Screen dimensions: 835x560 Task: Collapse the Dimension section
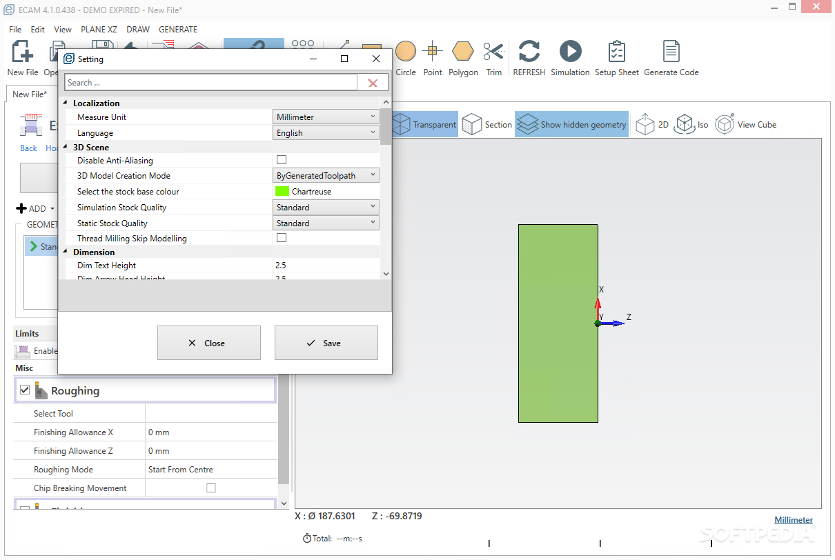click(x=66, y=252)
